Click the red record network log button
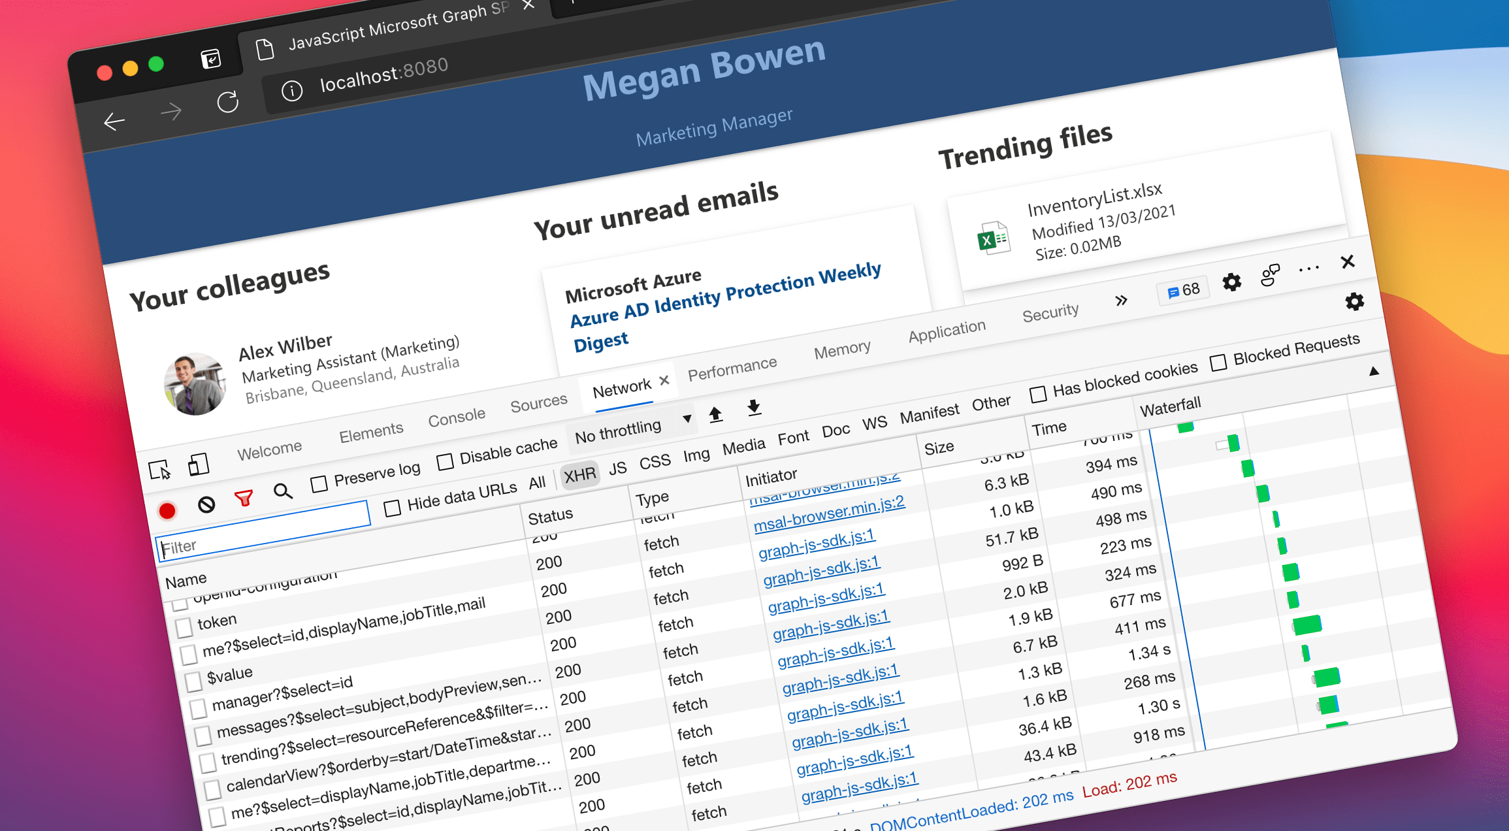The image size is (1509, 831). click(167, 510)
